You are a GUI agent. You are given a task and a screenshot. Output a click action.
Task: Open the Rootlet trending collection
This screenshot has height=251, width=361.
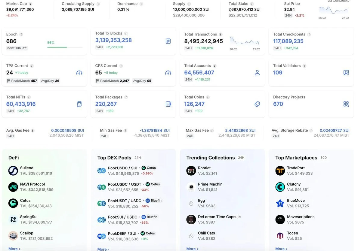(x=204, y=168)
